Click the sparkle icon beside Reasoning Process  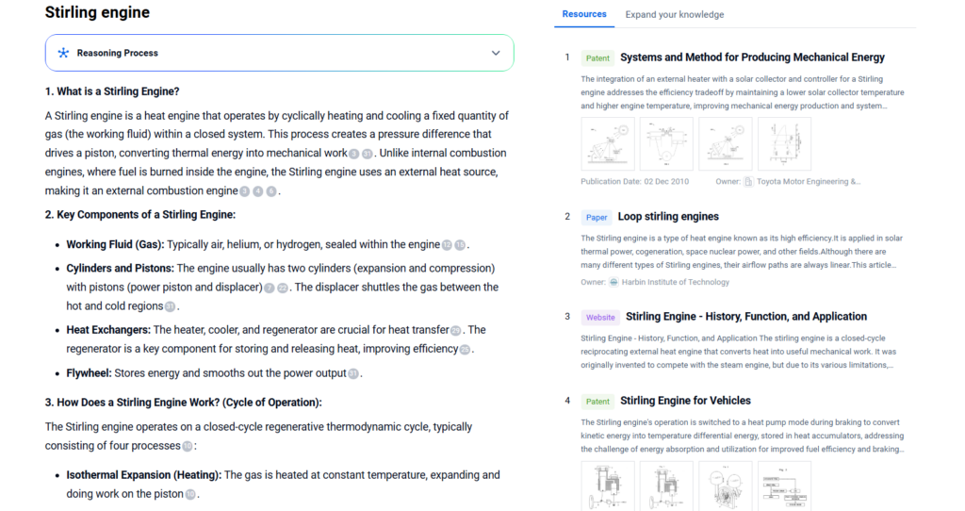[x=63, y=53]
